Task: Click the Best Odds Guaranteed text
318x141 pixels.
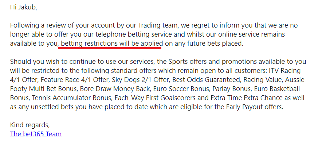Action: pos(206,80)
